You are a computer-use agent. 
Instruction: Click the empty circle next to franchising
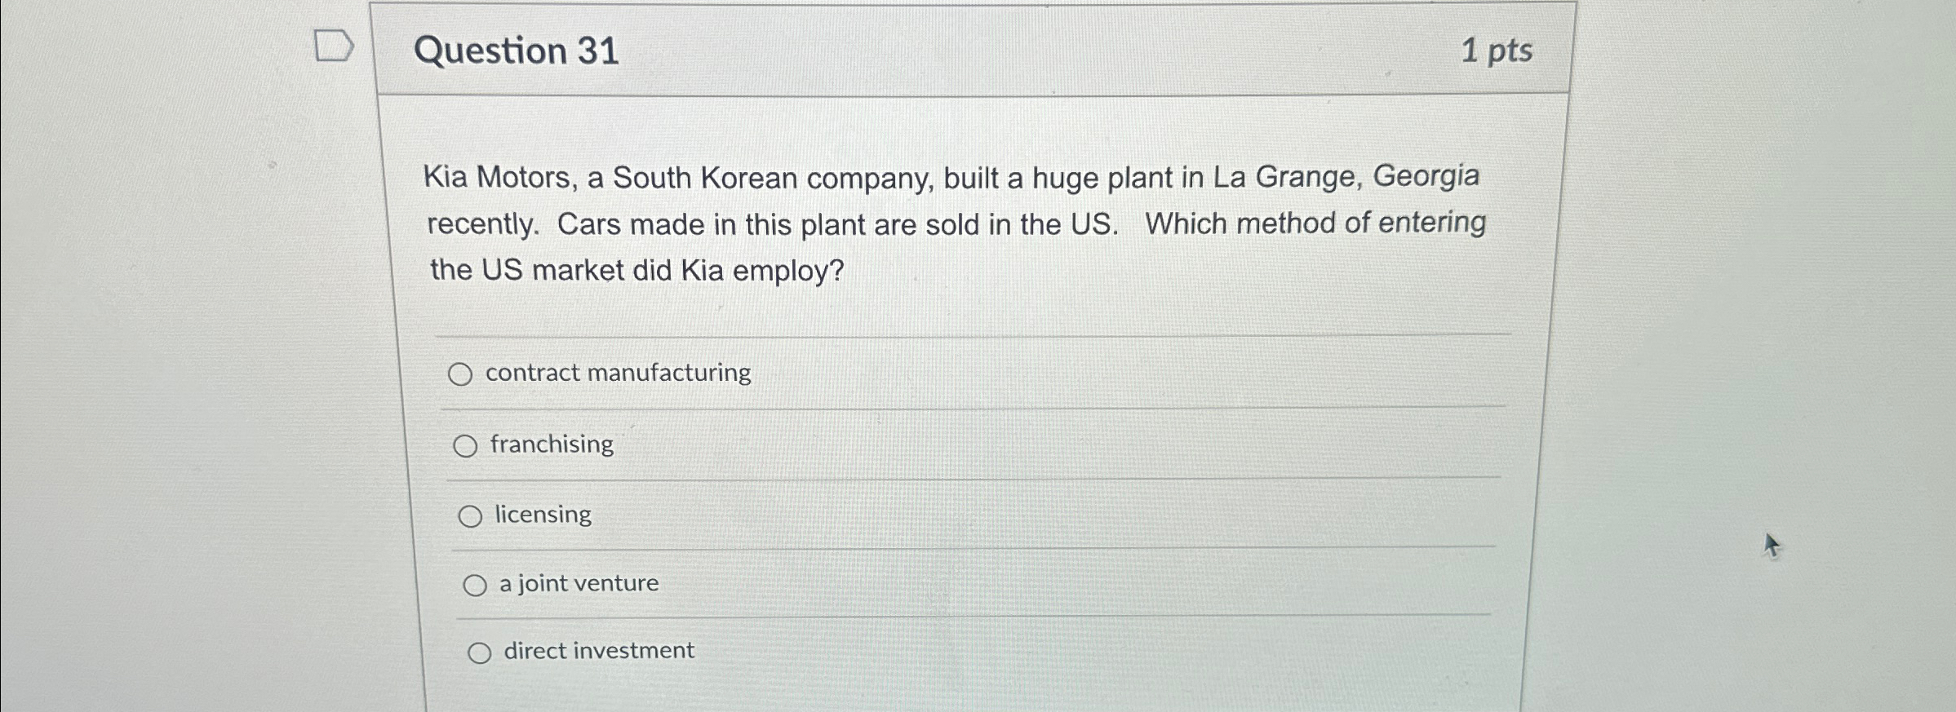pyautogui.click(x=468, y=445)
